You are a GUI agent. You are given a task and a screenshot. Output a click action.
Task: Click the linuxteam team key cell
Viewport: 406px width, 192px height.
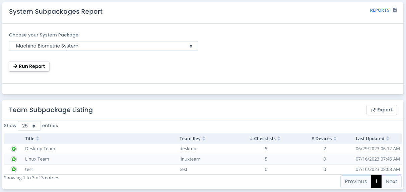coord(190,159)
